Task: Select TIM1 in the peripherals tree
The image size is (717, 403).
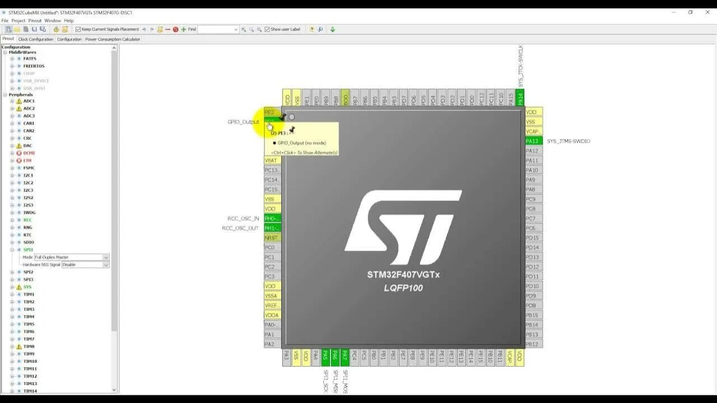Action: [29, 294]
